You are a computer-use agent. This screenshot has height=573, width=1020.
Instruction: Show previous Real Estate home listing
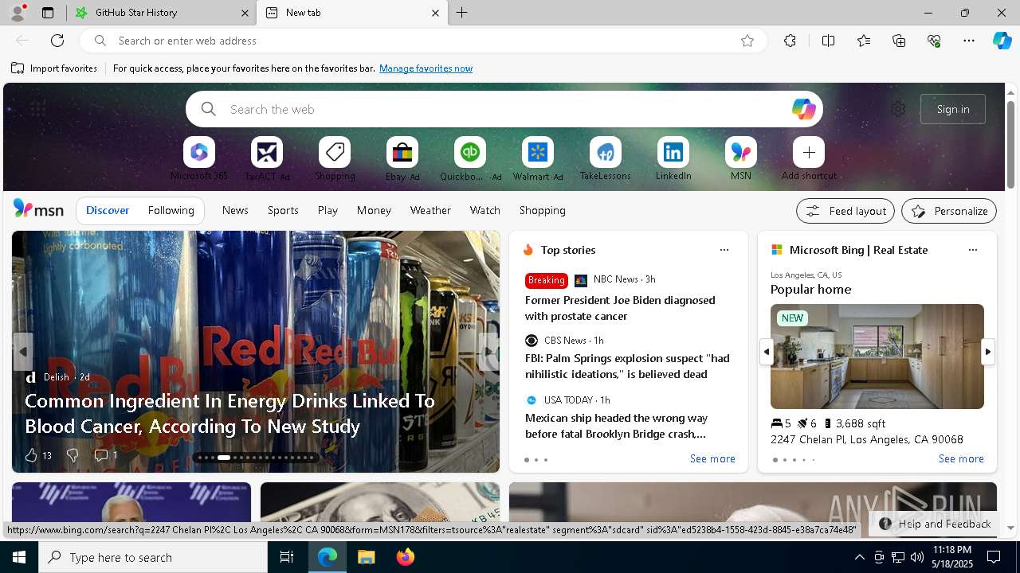click(767, 351)
